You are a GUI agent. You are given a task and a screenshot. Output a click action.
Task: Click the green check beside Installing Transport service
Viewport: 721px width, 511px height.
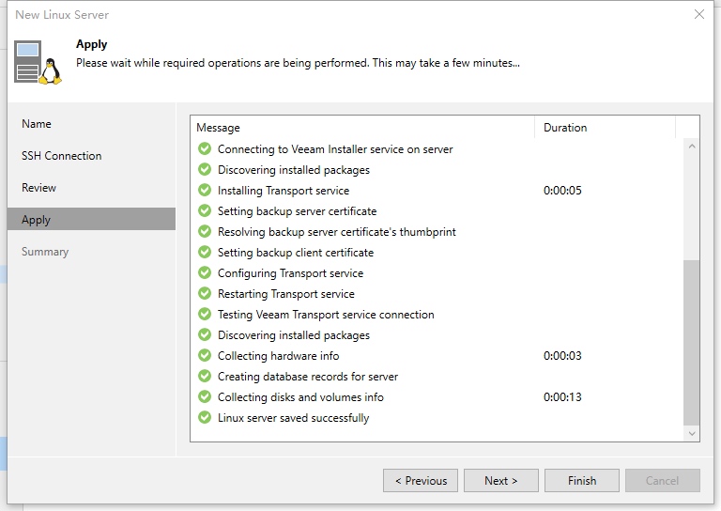point(205,190)
